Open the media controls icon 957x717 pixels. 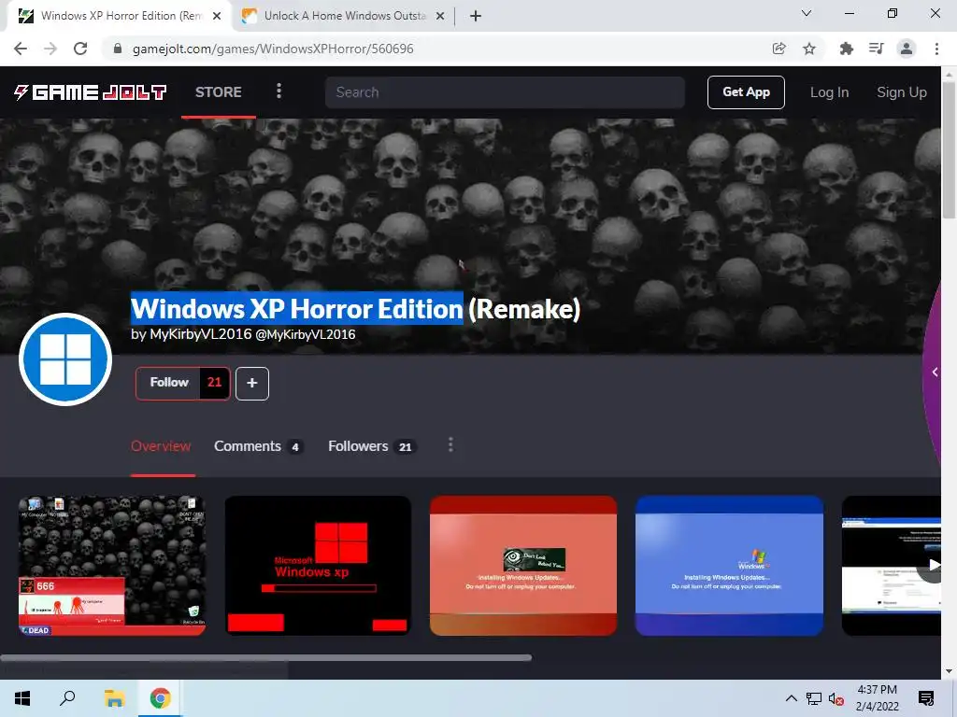pyautogui.click(x=876, y=49)
